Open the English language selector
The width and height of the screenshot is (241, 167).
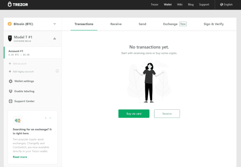[x=227, y=4]
